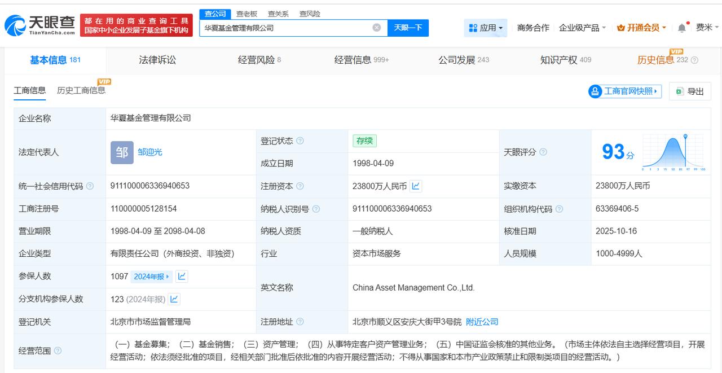Select the 查公司 search tab
The height and width of the screenshot is (373, 722).
point(215,14)
